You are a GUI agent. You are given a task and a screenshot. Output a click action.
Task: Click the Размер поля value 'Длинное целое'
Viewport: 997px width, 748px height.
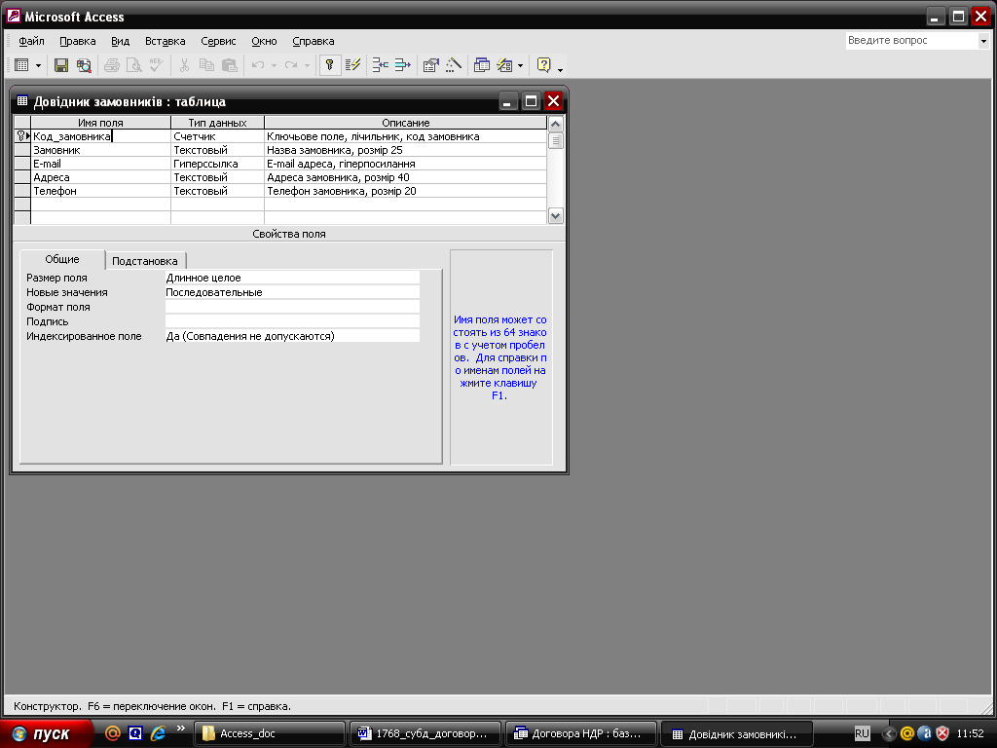pos(292,278)
